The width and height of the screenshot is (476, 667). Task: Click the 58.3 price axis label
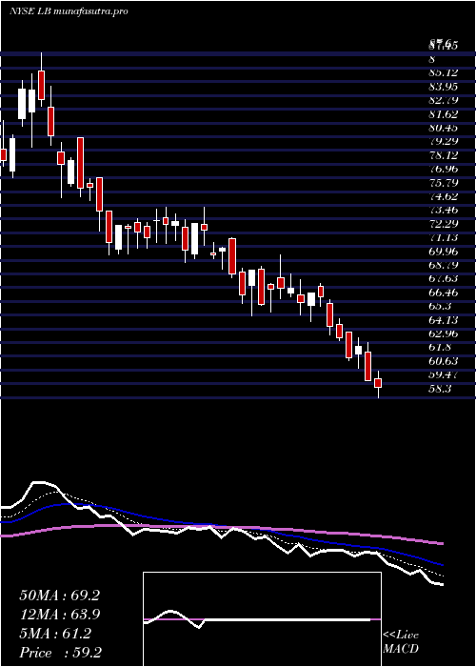(440, 389)
